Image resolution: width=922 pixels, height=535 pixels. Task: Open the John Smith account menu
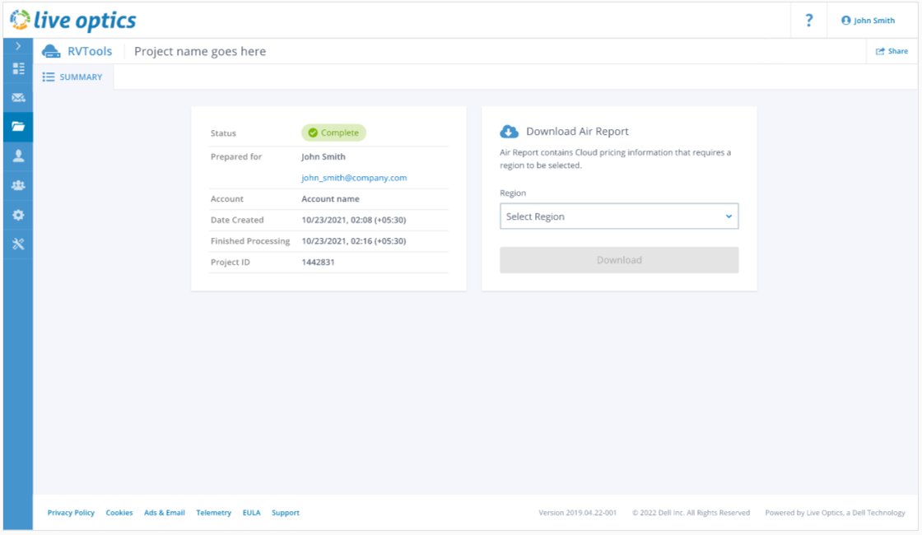868,21
